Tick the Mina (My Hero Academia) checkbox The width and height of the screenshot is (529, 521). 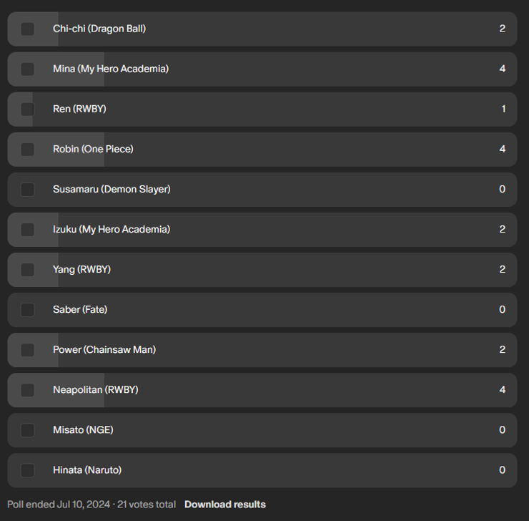[x=27, y=69]
